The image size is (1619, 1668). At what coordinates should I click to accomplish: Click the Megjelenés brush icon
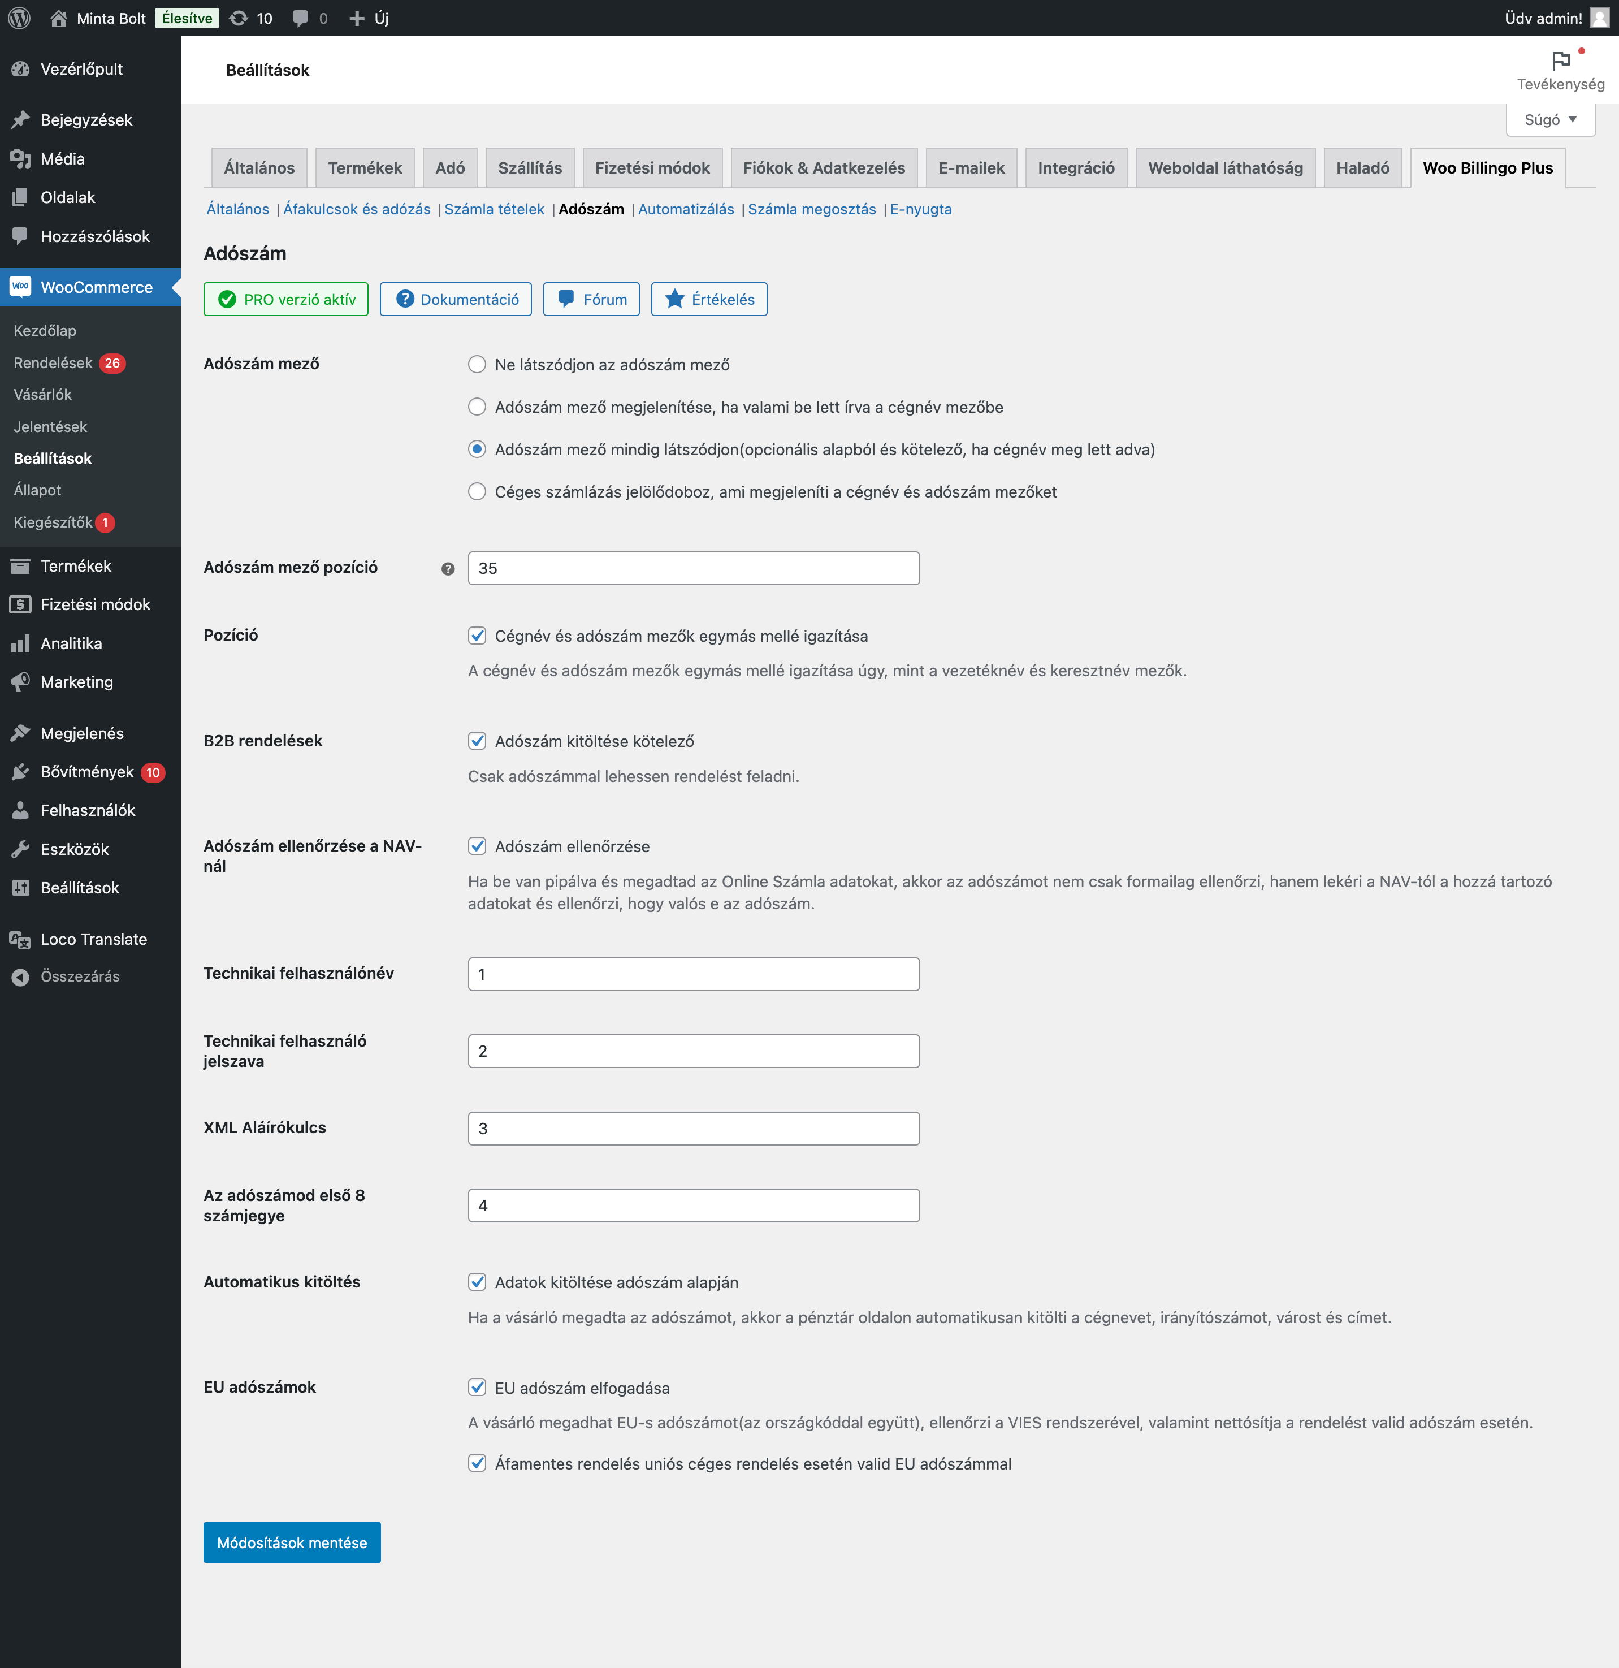[20, 733]
